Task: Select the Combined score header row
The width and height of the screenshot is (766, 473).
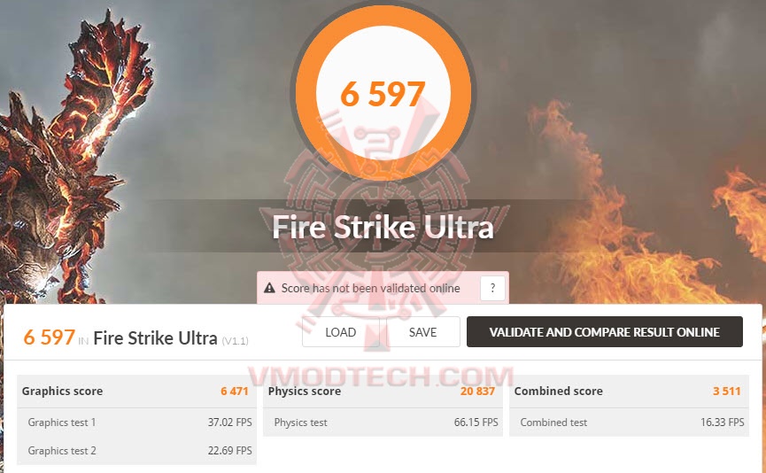Action: click(629, 391)
